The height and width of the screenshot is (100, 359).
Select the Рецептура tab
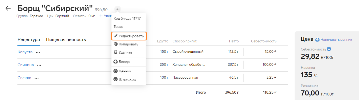[29, 39]
